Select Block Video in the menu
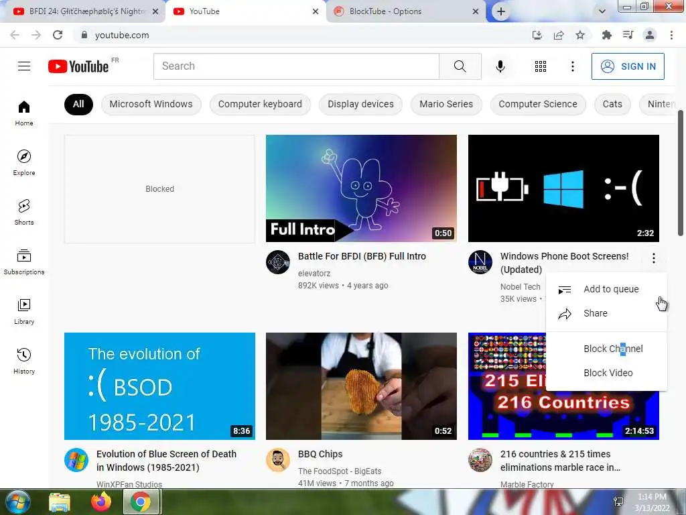The height and width of the screenshot is (515, 686). 607,373
